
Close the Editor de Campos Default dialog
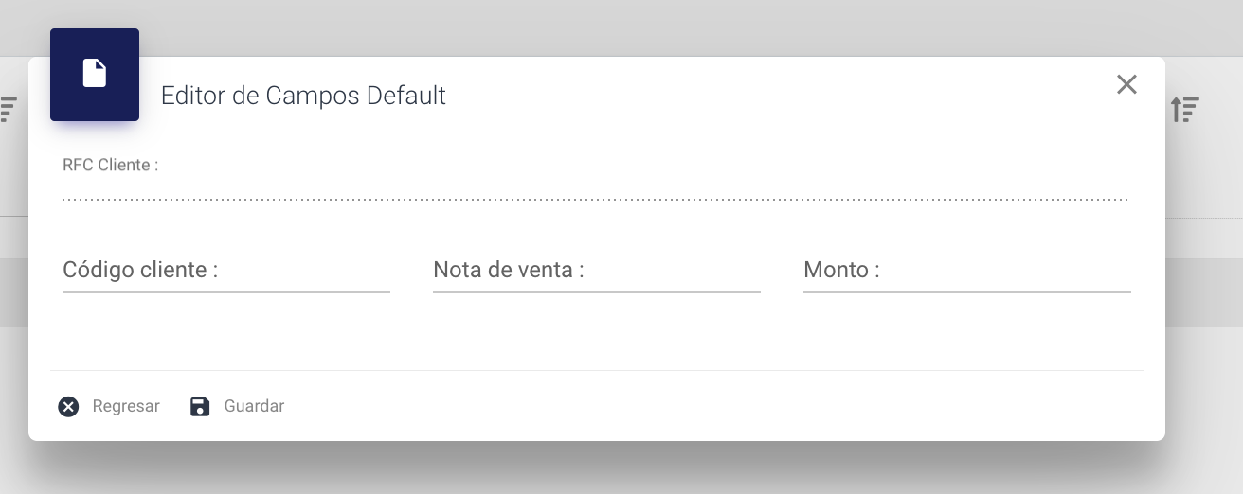coord(1126,84)
